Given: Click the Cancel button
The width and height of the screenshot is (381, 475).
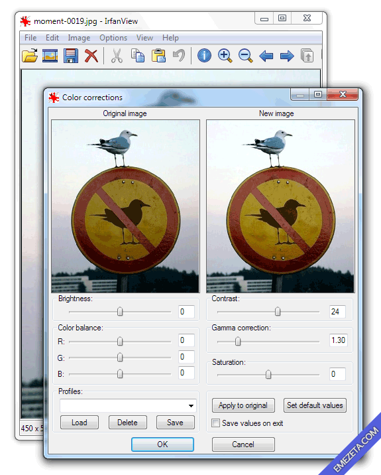Looking at the screenshot, I should [243, 444].
